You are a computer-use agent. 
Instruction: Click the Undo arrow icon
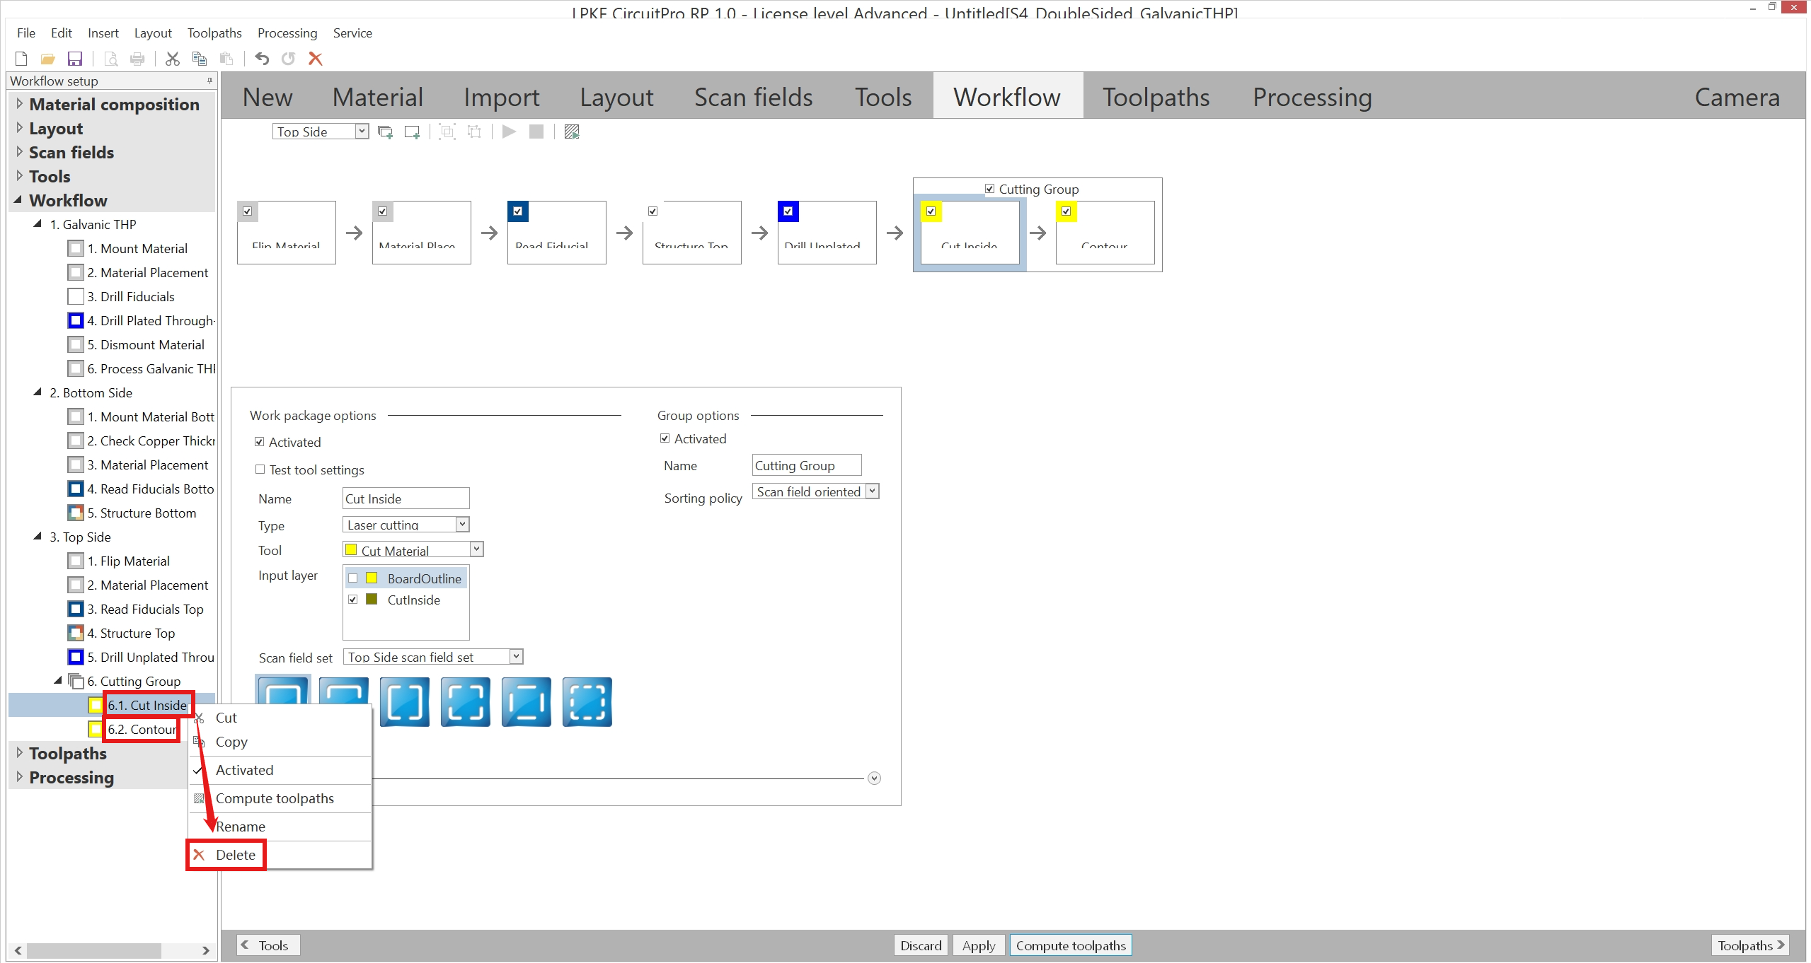pyautogui.click(x=262, y=59)
